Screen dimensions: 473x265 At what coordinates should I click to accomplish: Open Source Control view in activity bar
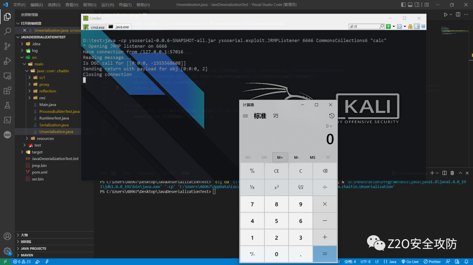(7, 46)
